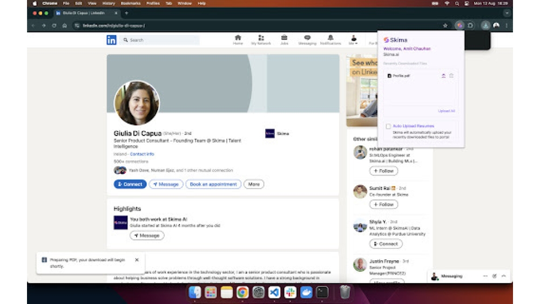540x304 pixels.
Task: Click Profile.pdf file name in Skima popup
Action: [401, 76]
